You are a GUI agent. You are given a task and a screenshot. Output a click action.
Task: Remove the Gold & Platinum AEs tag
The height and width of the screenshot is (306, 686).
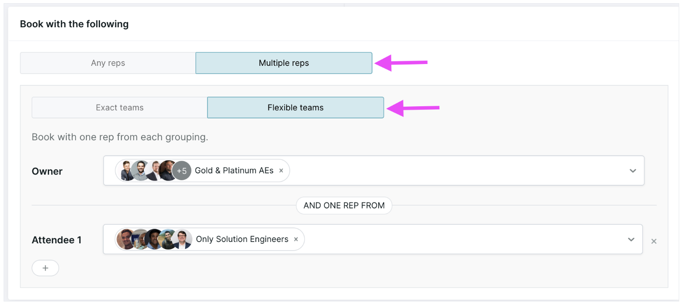(281, 171)
